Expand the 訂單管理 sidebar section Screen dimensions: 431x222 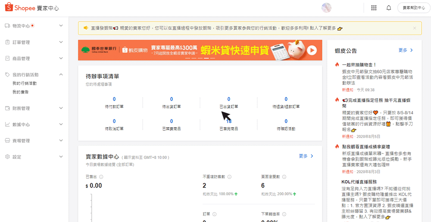click(x=61, y=42)
